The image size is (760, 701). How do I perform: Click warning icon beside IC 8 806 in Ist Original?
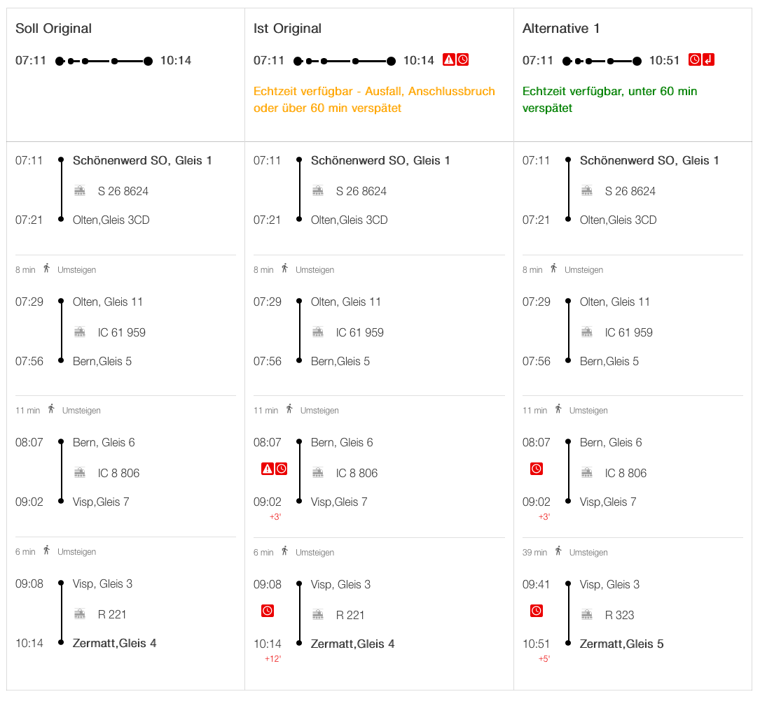[268, 469]
